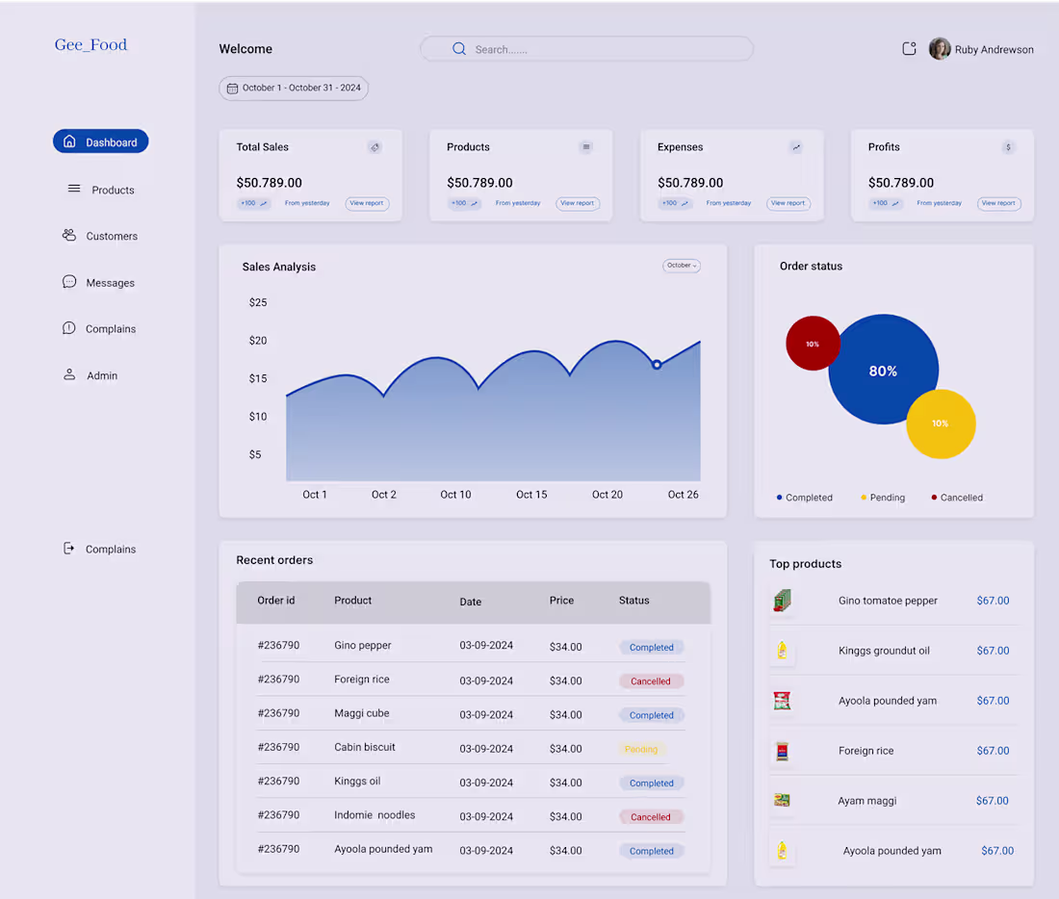The width and height of the screenshot is (1059, 899).
Task: Click View report on the Total Sales card
Action: point(367,203)
